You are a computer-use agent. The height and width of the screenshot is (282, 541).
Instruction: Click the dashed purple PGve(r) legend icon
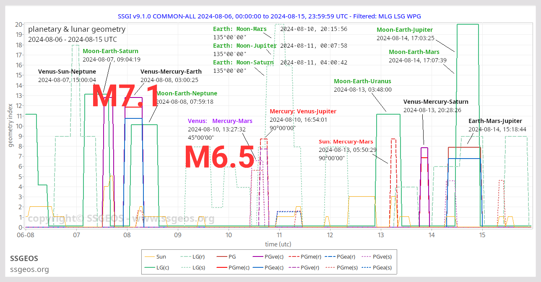coord(294,268)
